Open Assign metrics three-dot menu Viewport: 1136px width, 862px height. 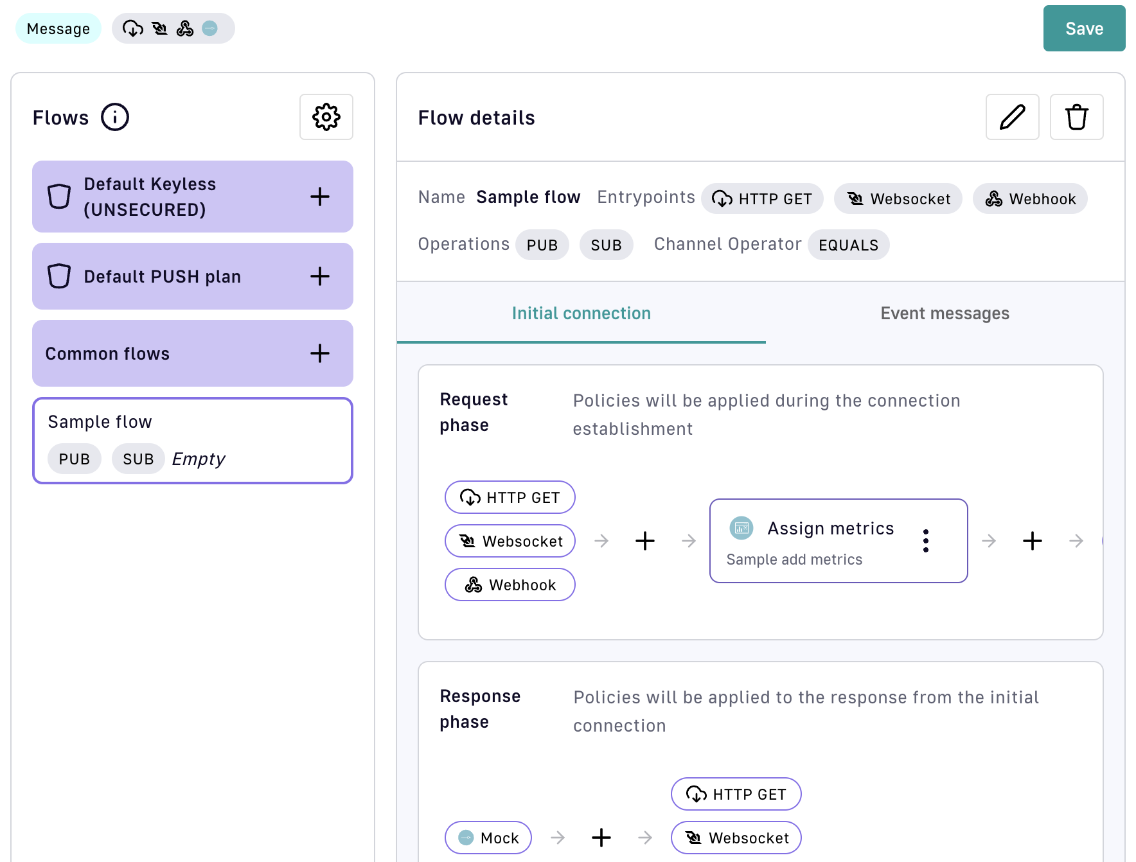pyautogui.click(x=925, y=541)
